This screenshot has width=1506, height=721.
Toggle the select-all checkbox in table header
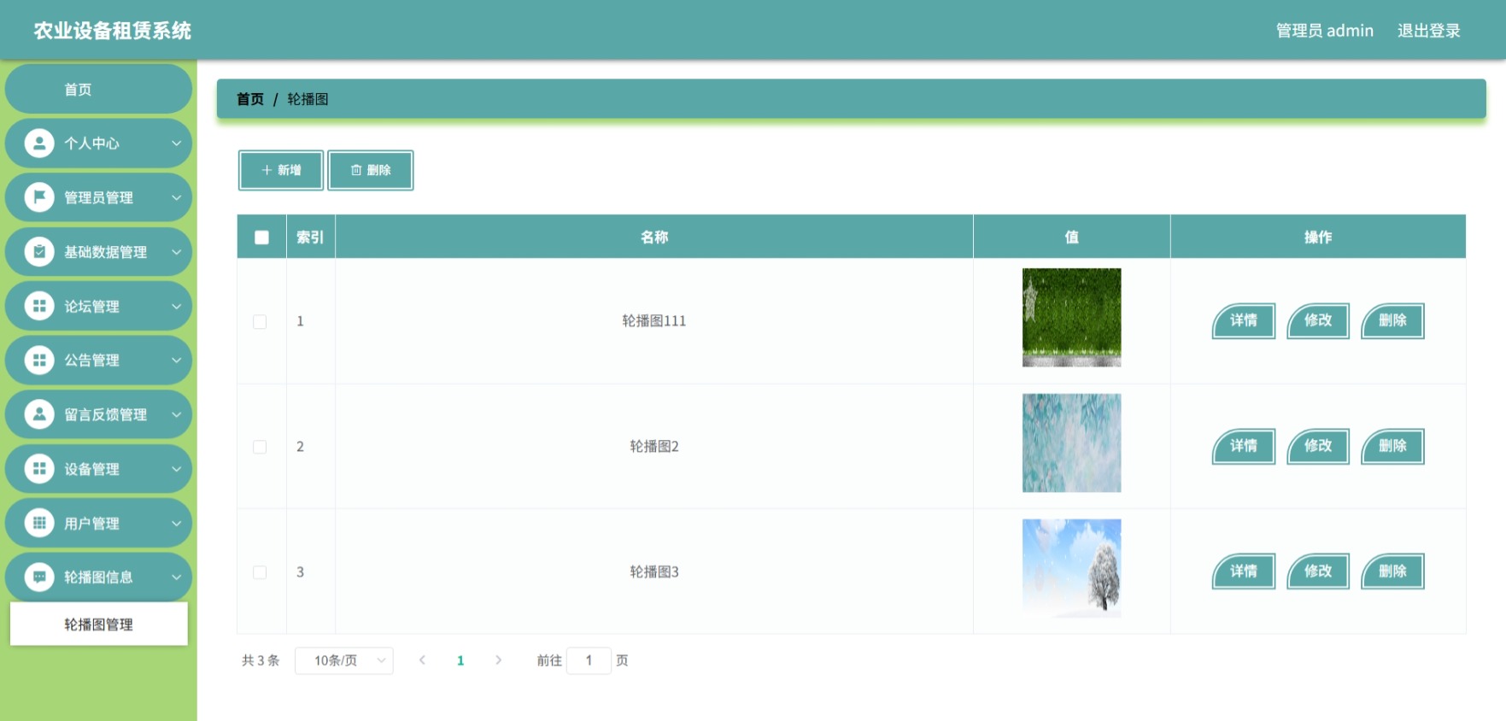coord(262,237)
